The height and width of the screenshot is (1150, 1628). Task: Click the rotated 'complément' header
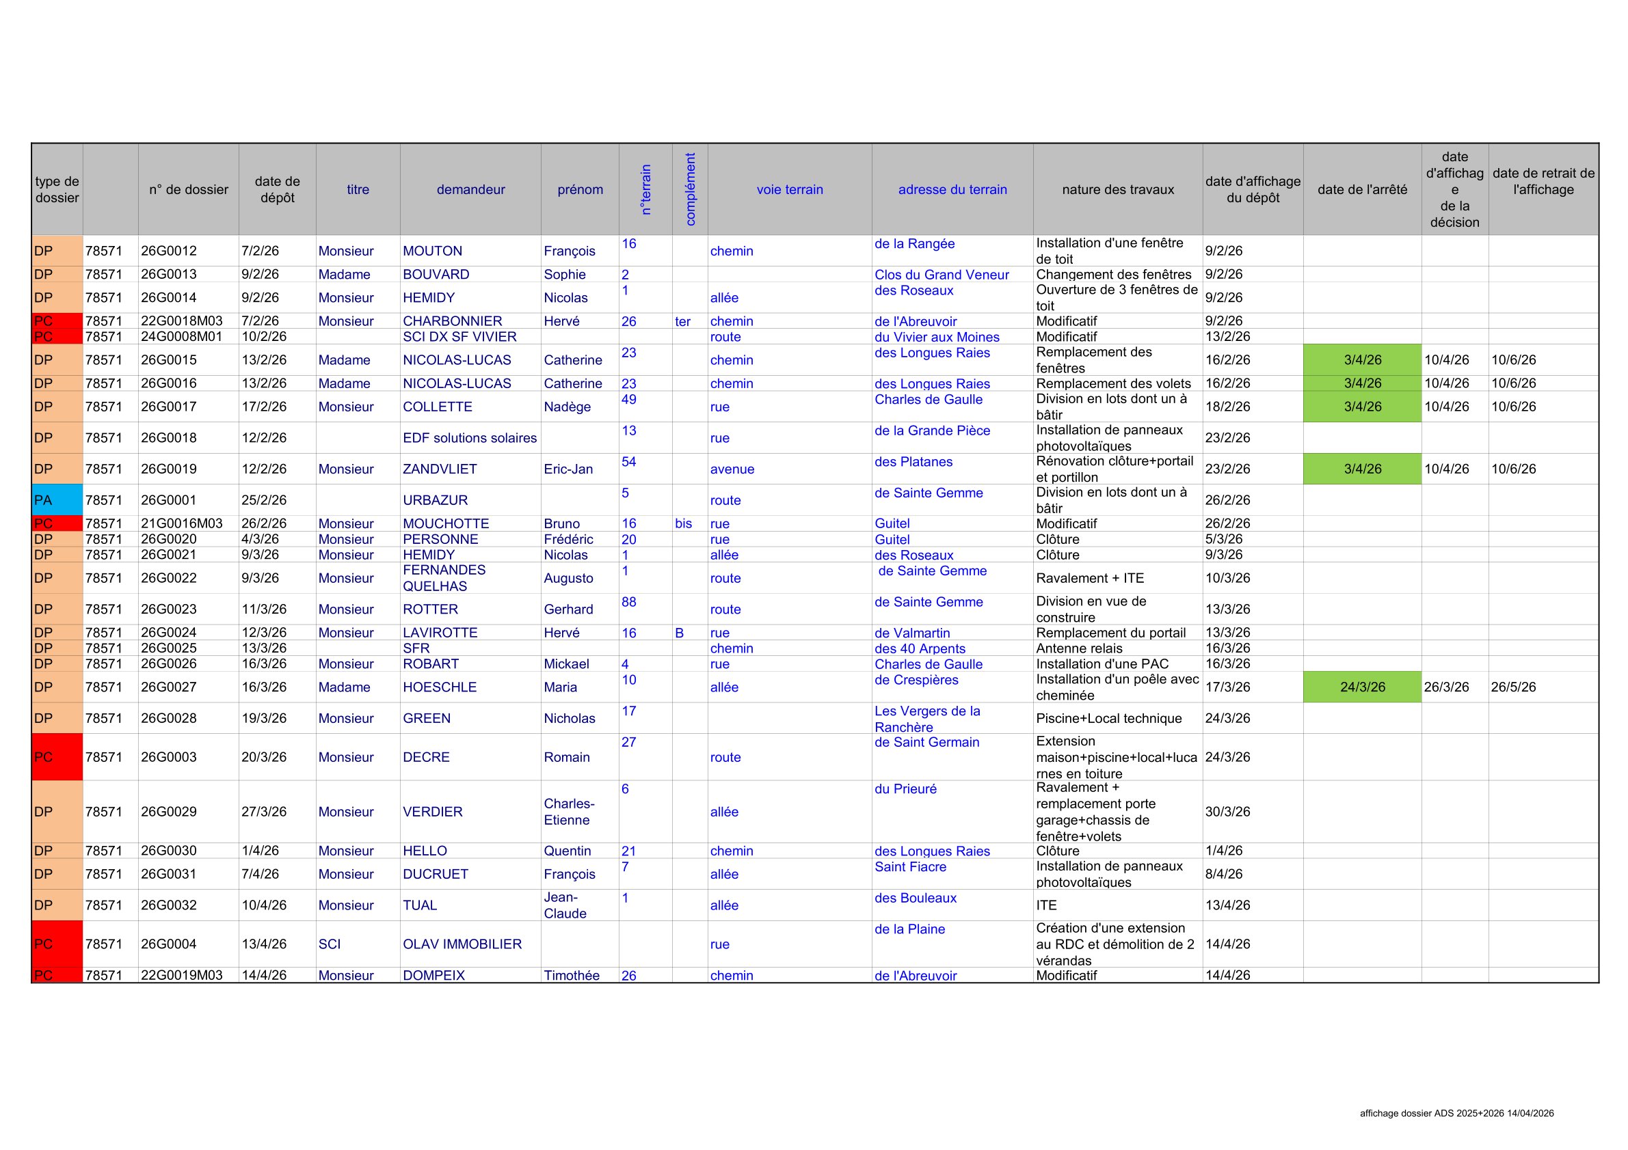coord(690,189)
